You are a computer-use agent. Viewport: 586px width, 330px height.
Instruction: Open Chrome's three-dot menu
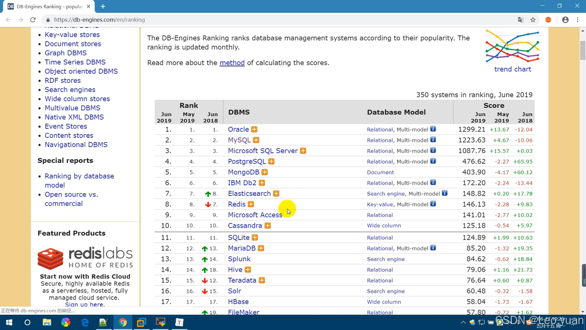578,20
